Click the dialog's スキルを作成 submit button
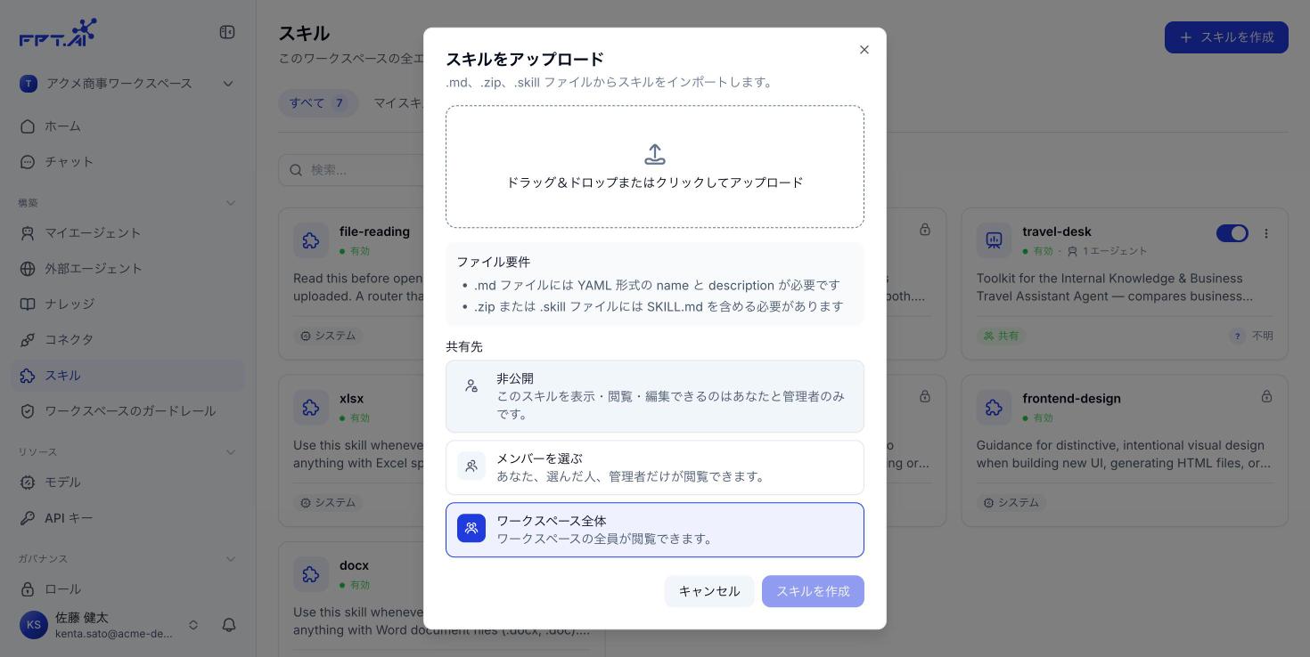The width and height of the screenshot is (1310, 657). (x=813, y=591)
